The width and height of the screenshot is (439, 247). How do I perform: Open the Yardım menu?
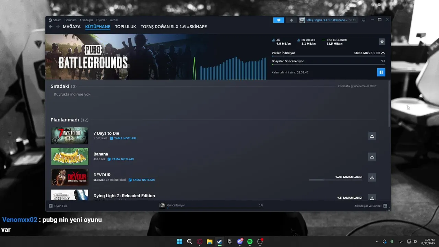(x=114, y=20)
